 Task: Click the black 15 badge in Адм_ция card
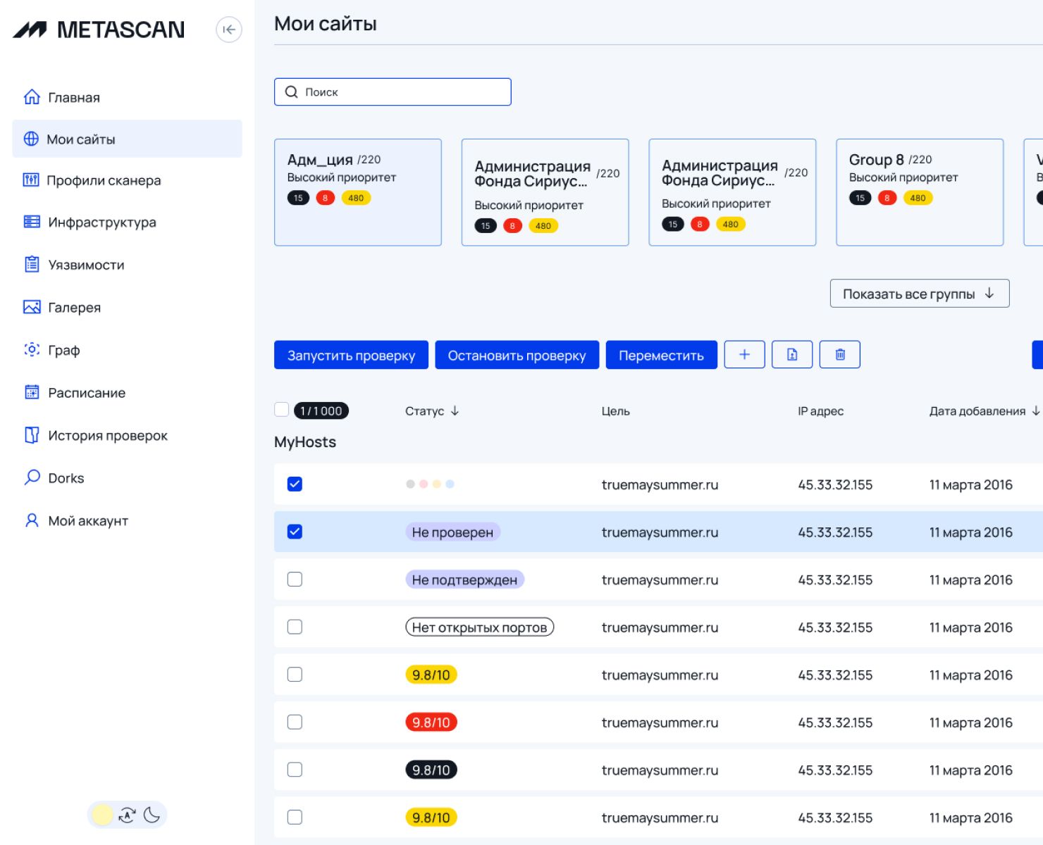(298, 198)
